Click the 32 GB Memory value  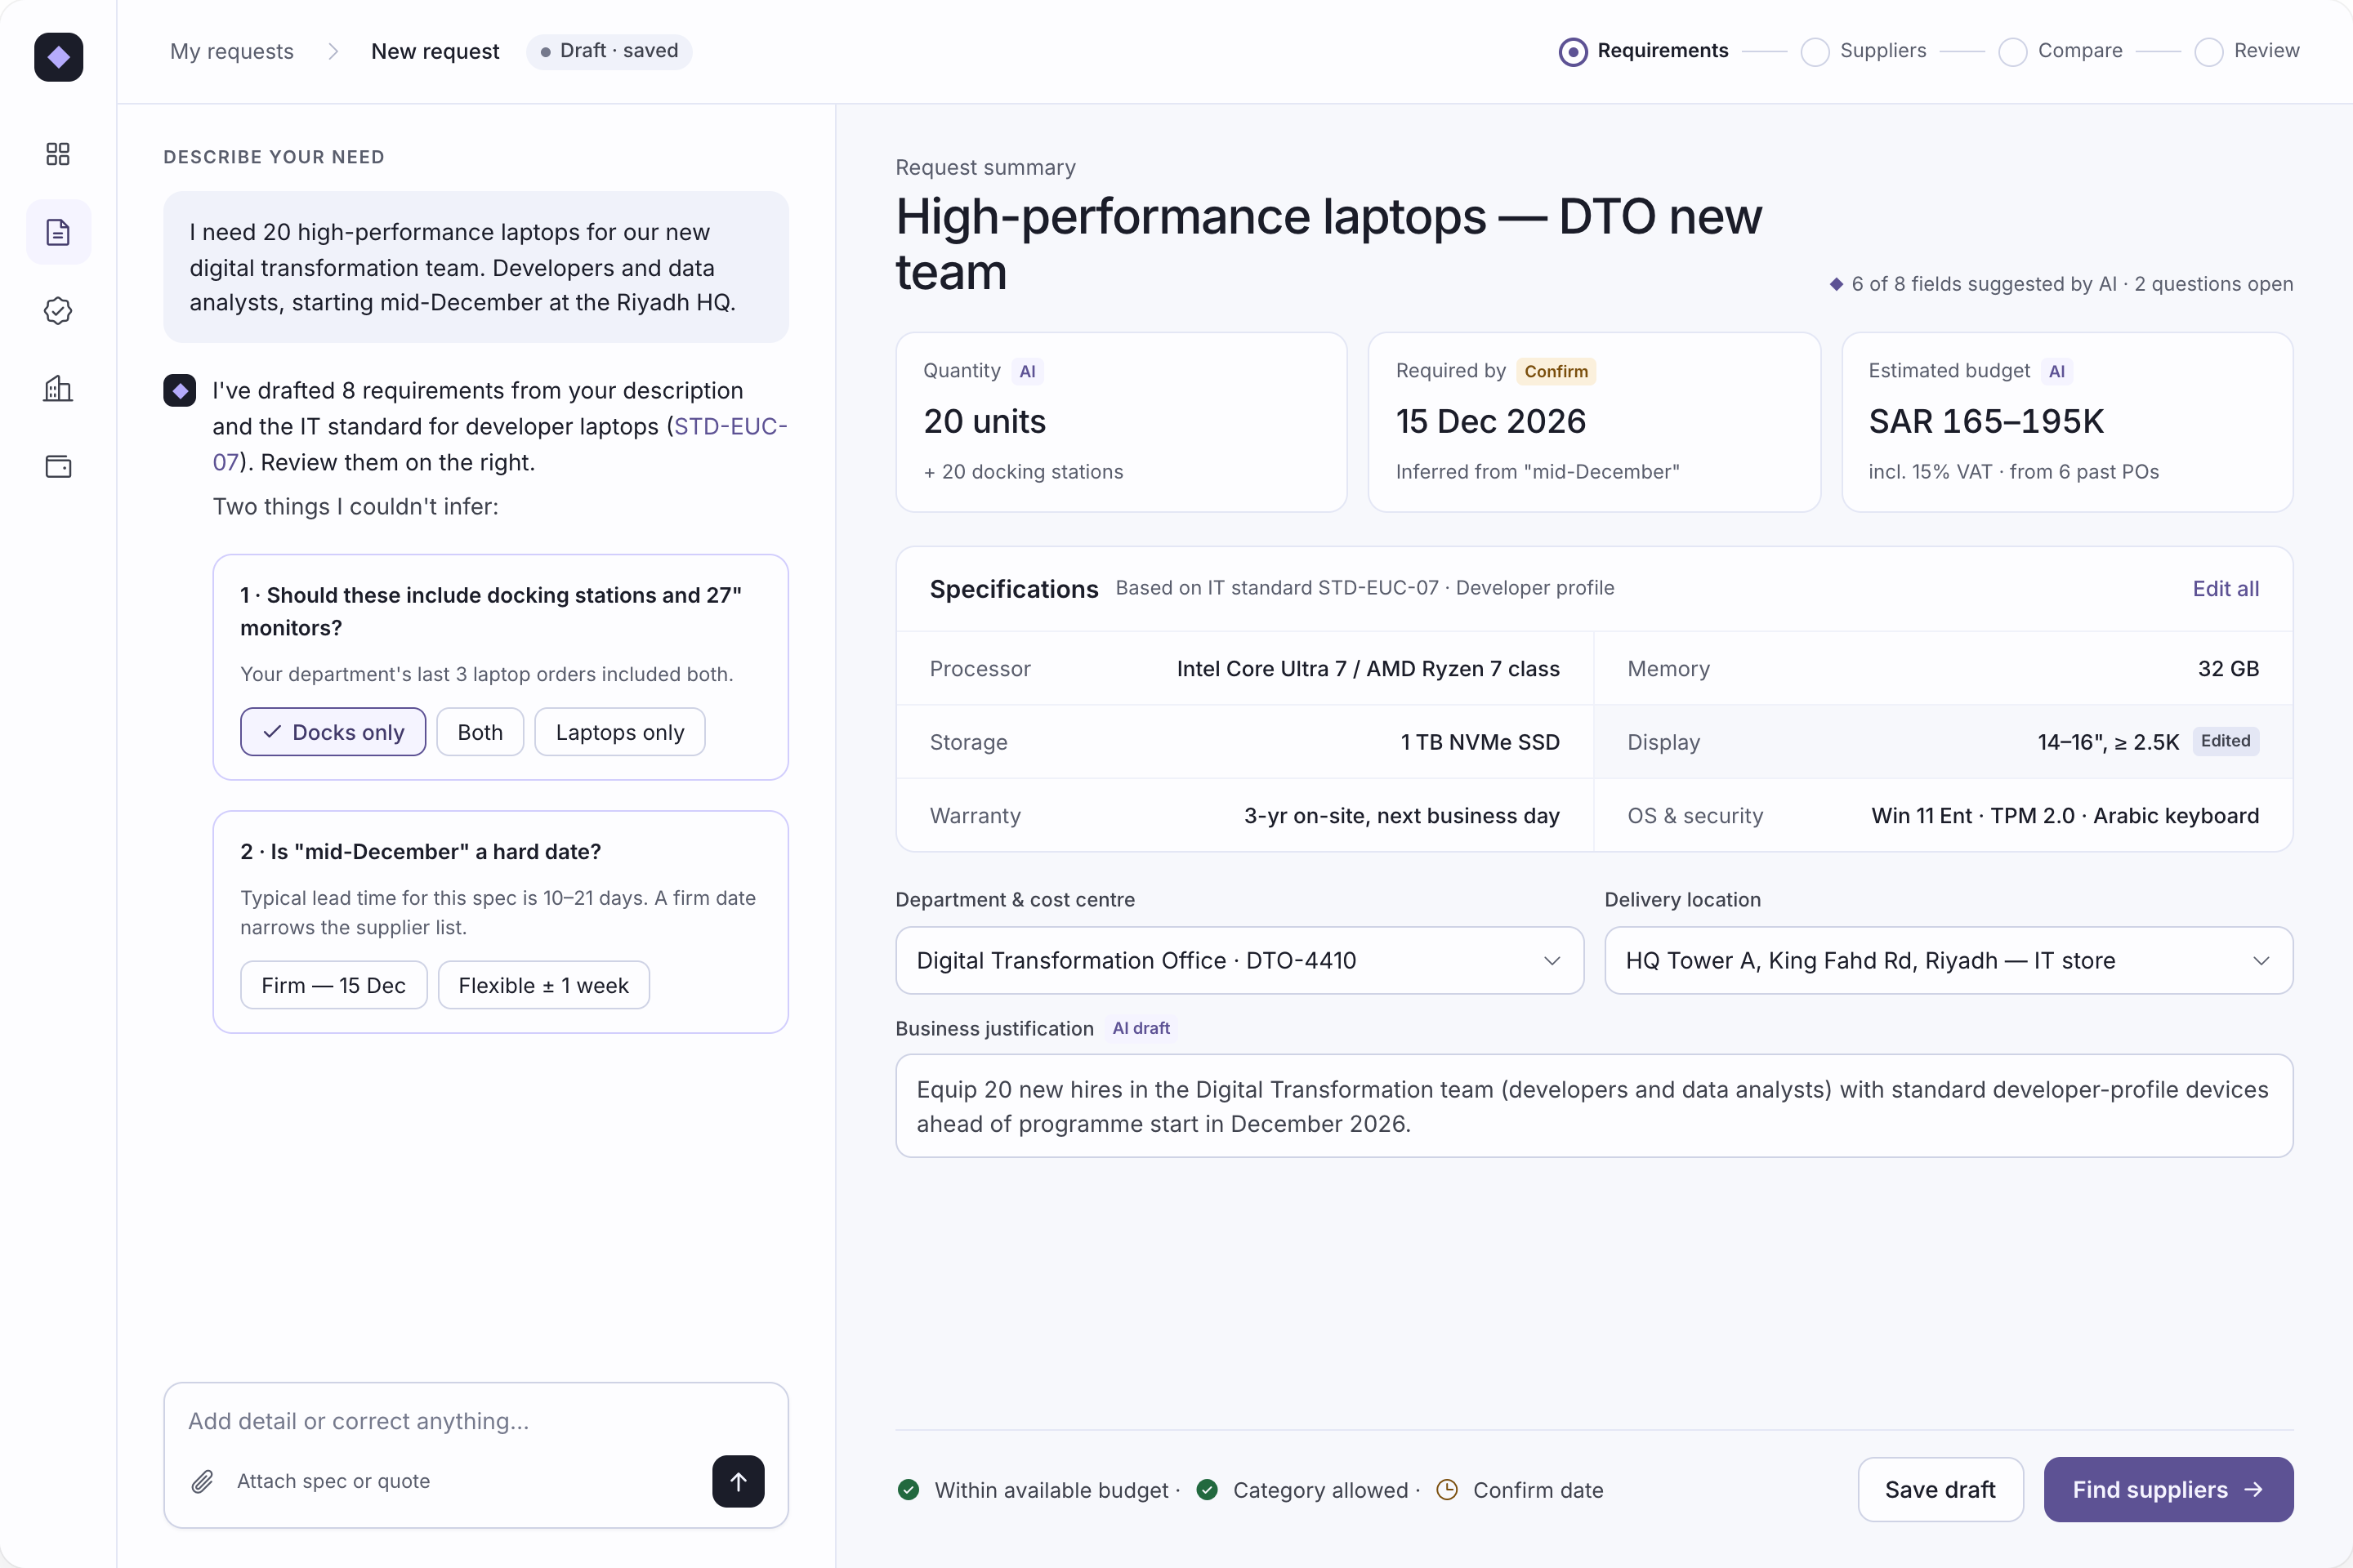pos(2228,668)
